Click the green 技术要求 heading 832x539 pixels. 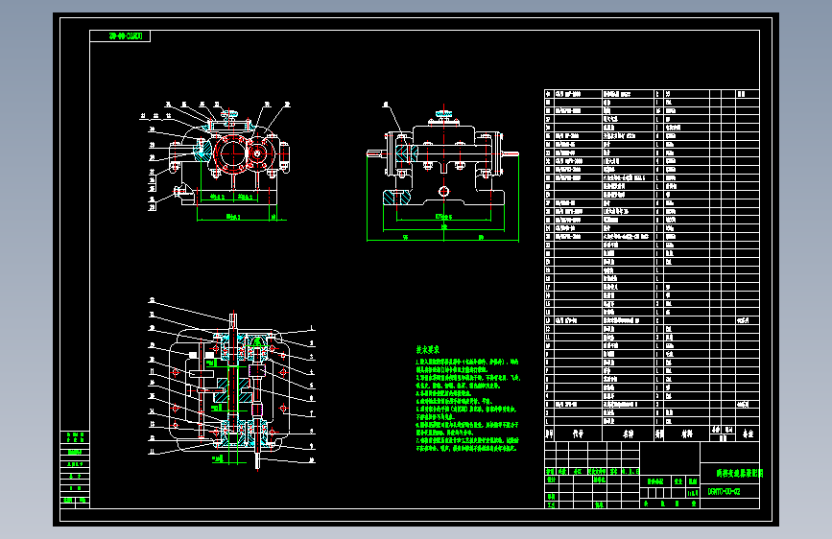point(428,350)
